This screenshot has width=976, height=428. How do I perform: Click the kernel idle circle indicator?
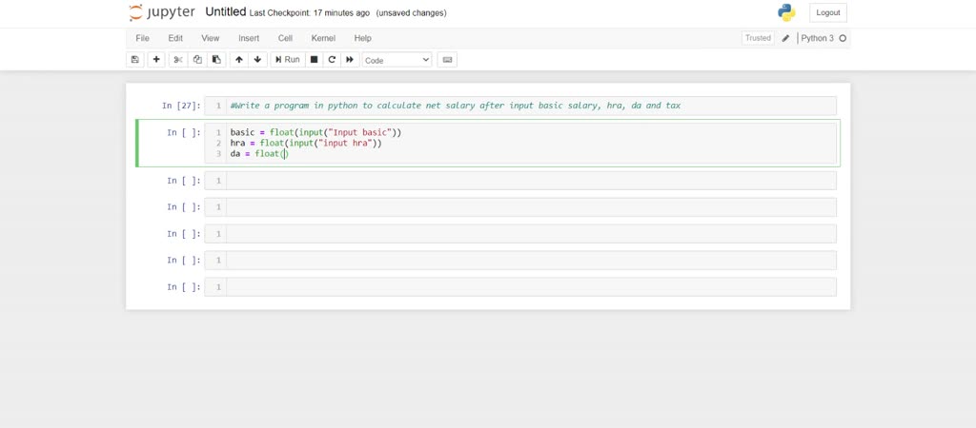(x=843, y=38)
